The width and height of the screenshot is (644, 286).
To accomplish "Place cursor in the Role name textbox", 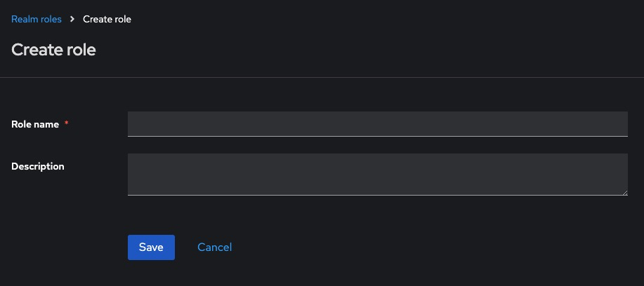I will click(x=377, y=123).
